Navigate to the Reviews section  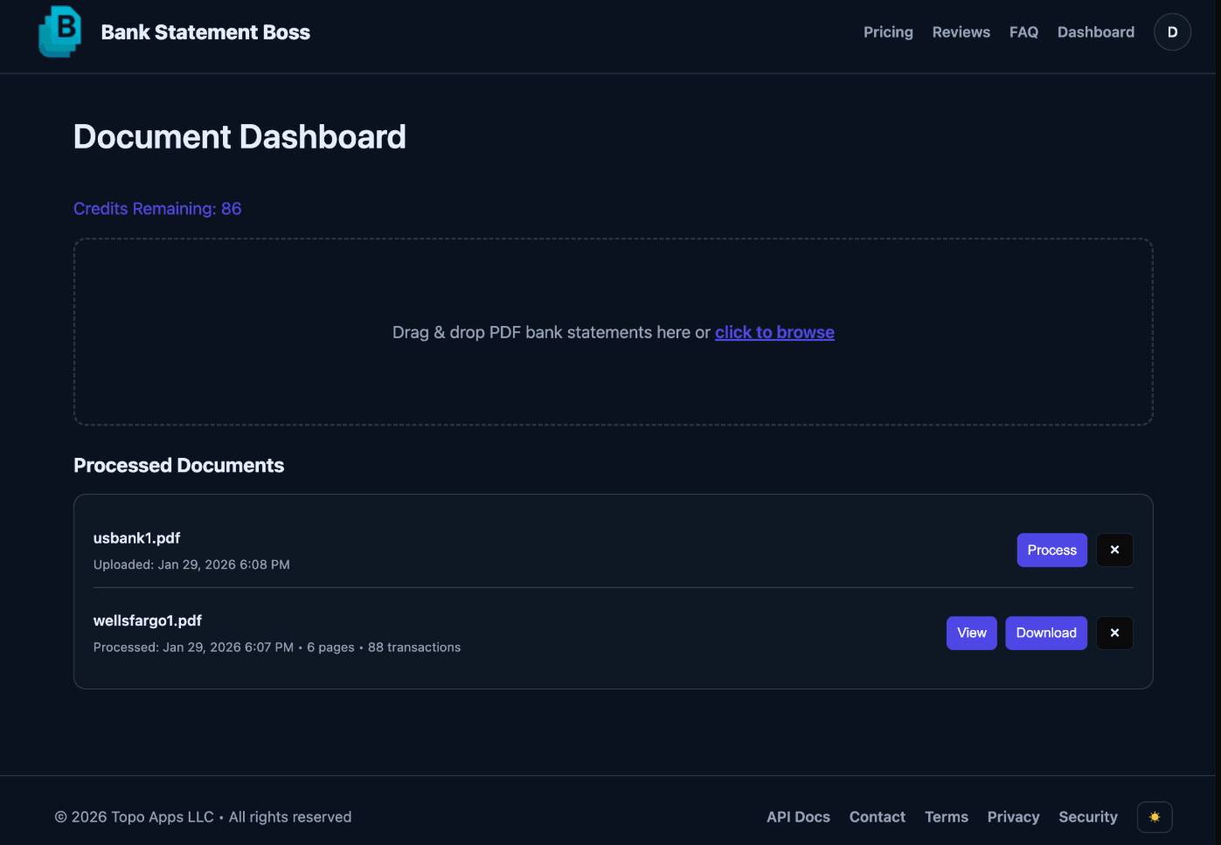click(961, 31)
